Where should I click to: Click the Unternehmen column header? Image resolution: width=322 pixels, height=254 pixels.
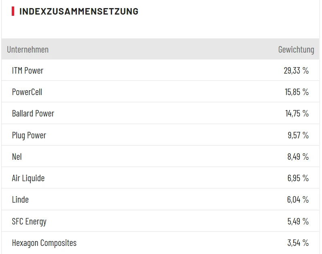[28, 49]
